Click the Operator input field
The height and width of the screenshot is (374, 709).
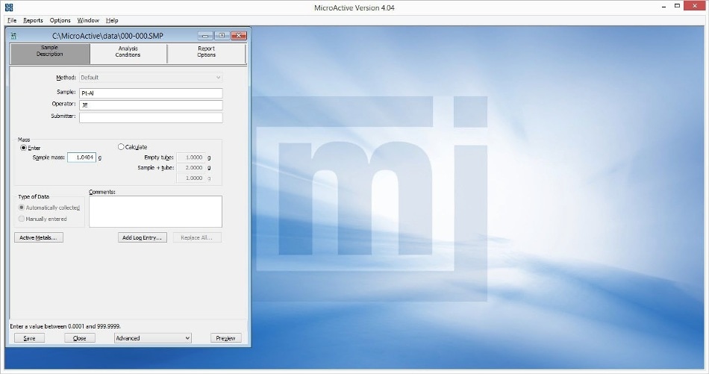(x=151, y=105)
